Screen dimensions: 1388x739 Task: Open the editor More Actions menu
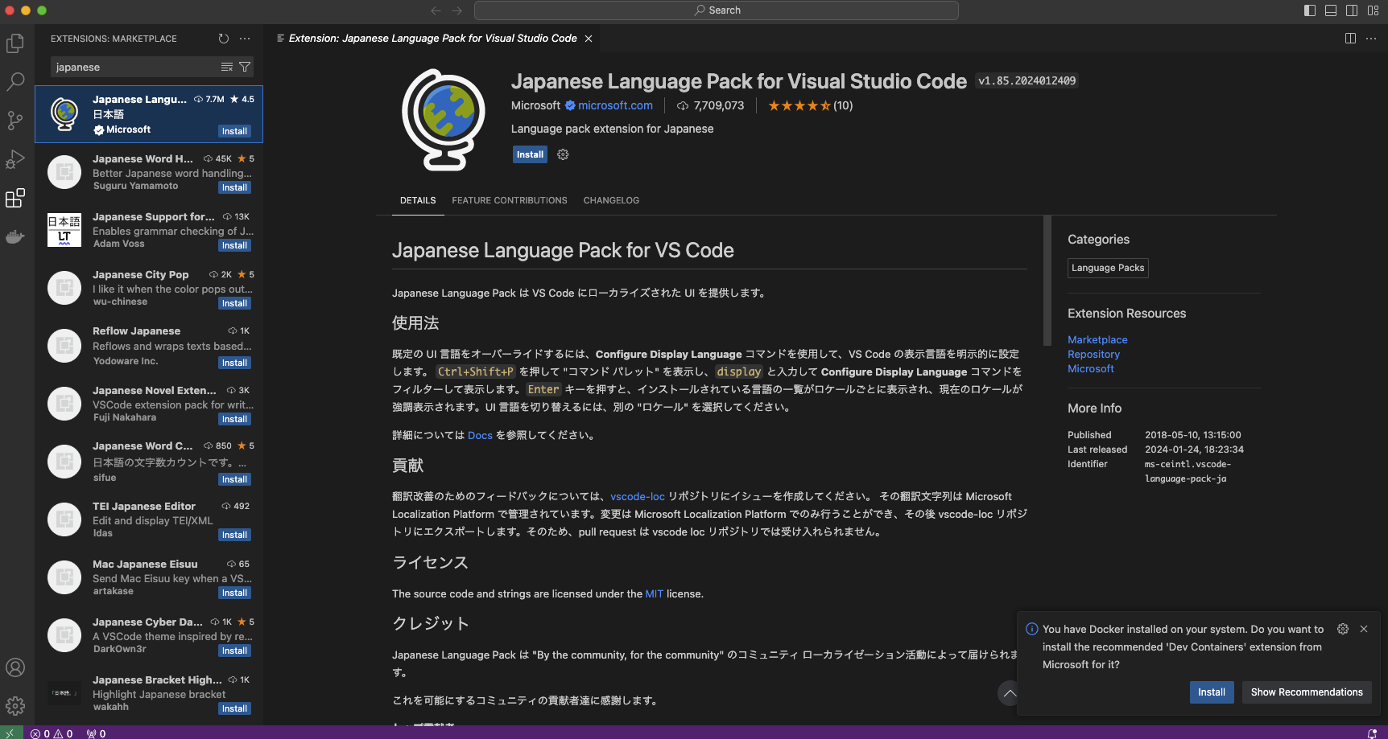coord(1372,38)
